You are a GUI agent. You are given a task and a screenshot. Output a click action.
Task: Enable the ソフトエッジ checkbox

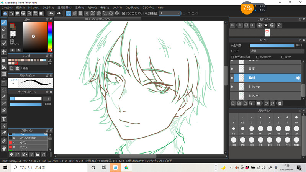click(184, 13)
